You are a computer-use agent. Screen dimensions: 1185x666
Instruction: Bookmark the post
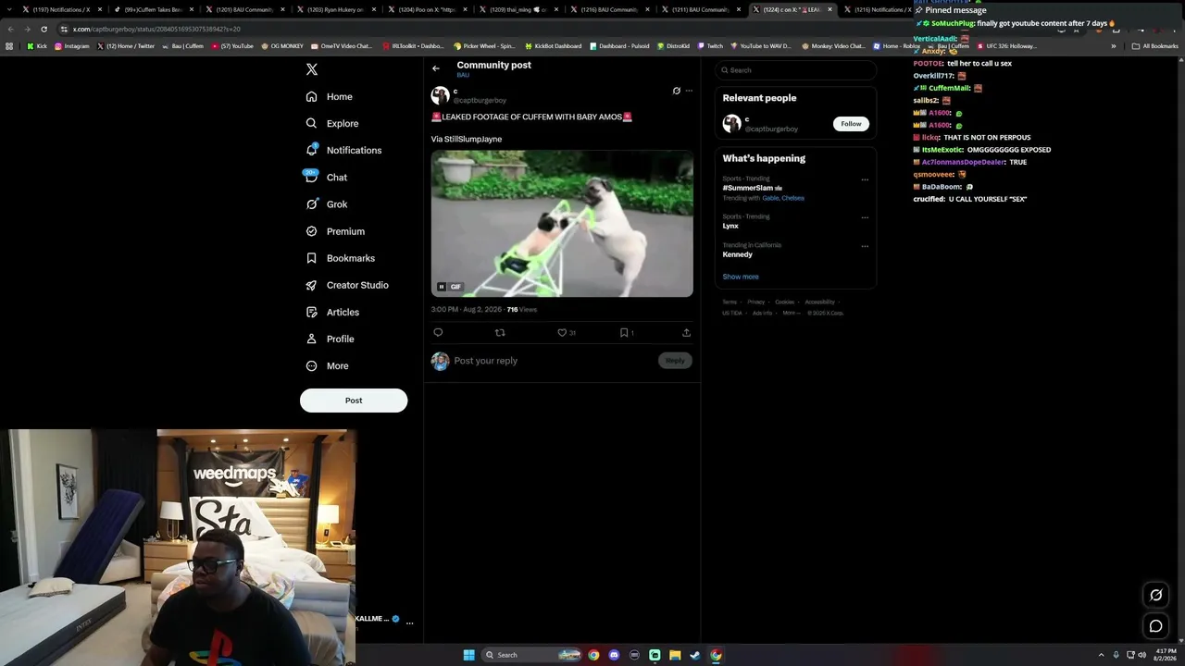click(624, 332)
